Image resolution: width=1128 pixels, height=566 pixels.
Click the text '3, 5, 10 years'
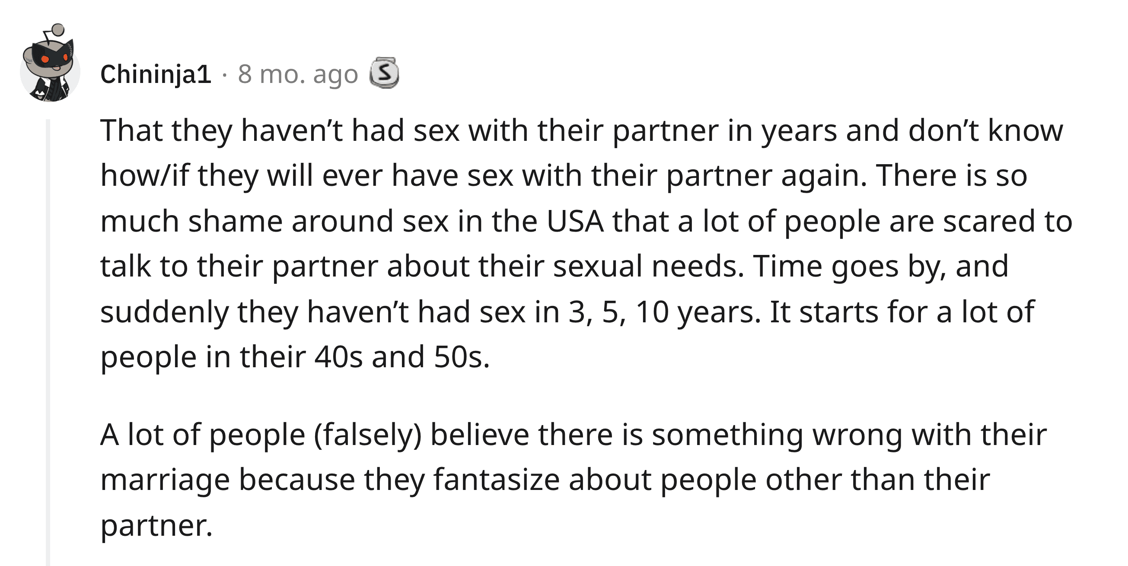click(664, 312)
